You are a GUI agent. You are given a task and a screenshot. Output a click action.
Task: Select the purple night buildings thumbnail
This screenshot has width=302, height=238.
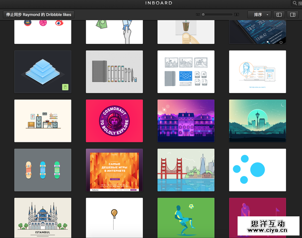pyautogui.click(x=186, y=121)
